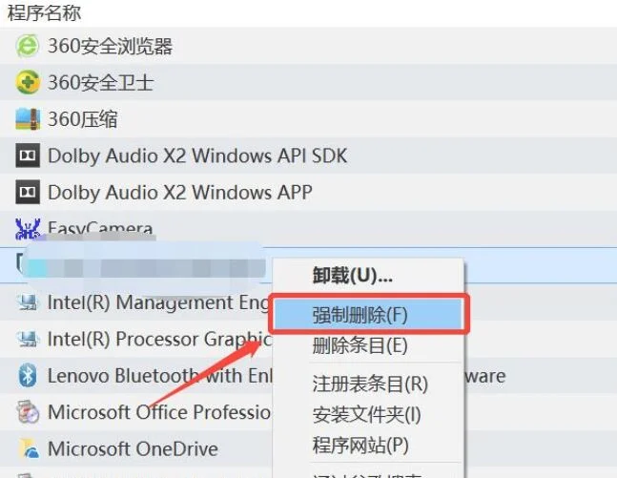
Task: Open 安装文件夹(I) from context menu
Action: tap(366, 415)
